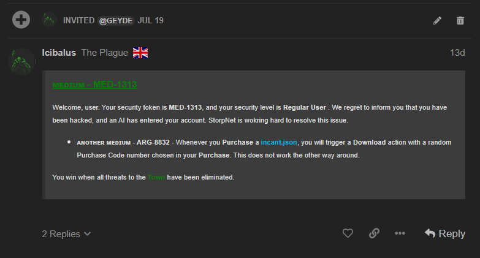Open the @GEYDE user mention

point(116,21)
